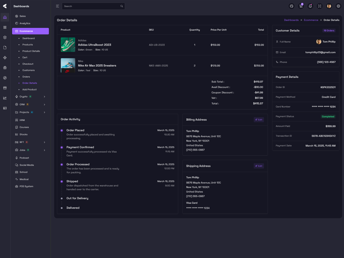
Task: Click the line chart icon in left rail
Action: coord(5,98)
